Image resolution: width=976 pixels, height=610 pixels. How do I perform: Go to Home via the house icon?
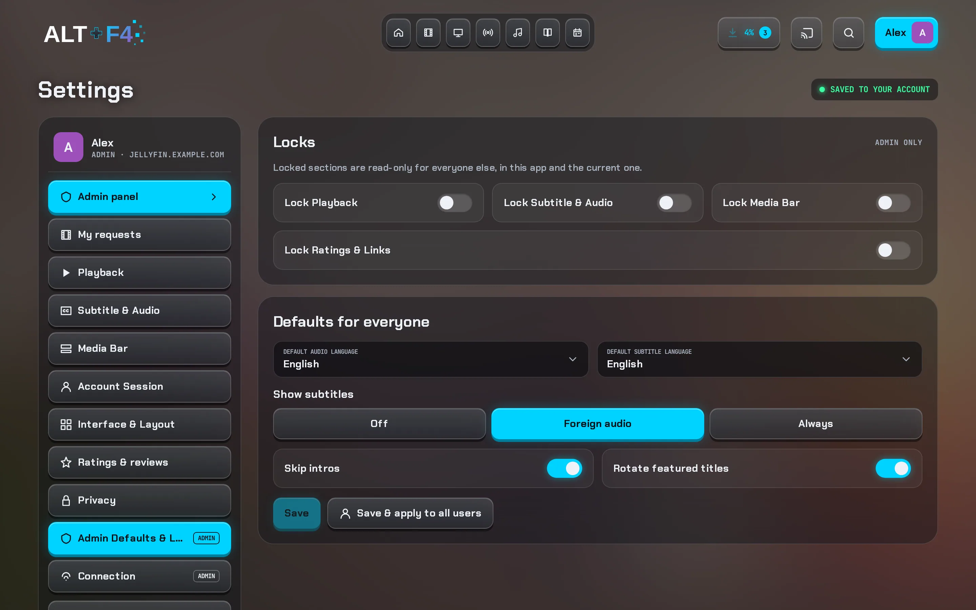pyautogui.click(x=398, y=33)
